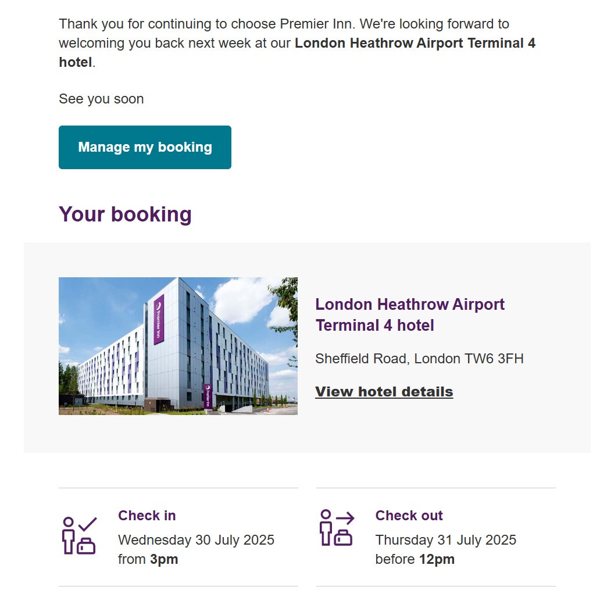Click the purple Premier Inn sign on the building
The width and height of the screenshot is (593, 608).
pos(159,319)
